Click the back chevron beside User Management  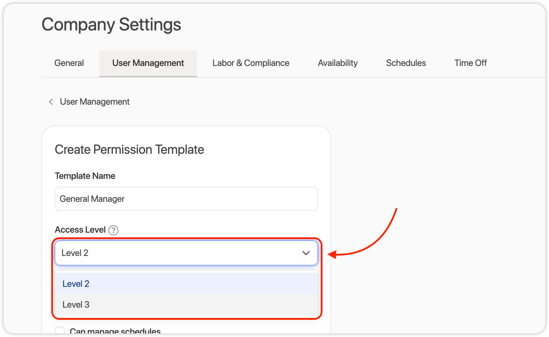point(51,102)
